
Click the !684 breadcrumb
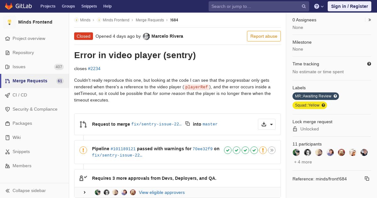(174, 20)
